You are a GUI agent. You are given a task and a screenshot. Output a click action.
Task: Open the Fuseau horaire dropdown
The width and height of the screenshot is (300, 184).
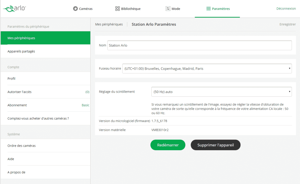[x=207, y=69]
